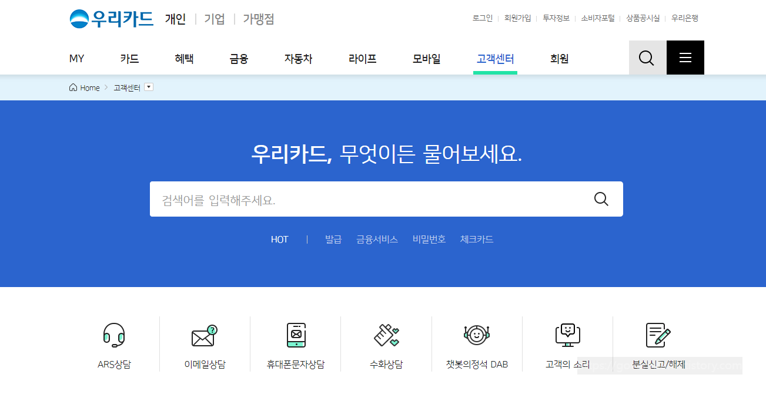This screenshot has height=398, width=766.
Task: Open 고객의 소리 monitor icon
Action: 567,335
